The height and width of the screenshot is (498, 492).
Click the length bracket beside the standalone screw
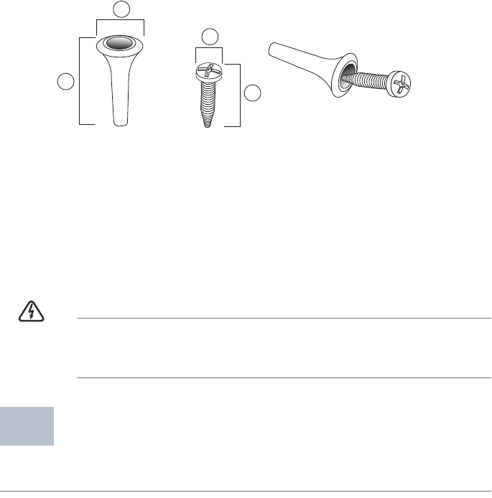click(233, 95)
